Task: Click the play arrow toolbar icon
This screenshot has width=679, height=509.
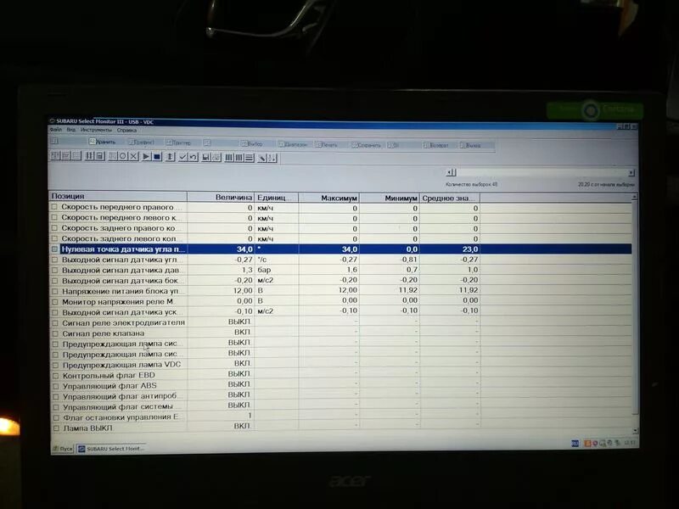Action: pos(146,157)
